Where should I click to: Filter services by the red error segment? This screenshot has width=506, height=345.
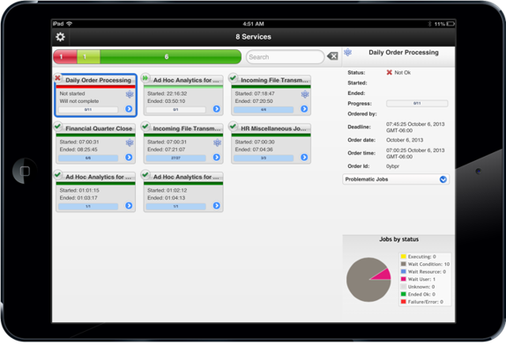click(x=65, y=56)
